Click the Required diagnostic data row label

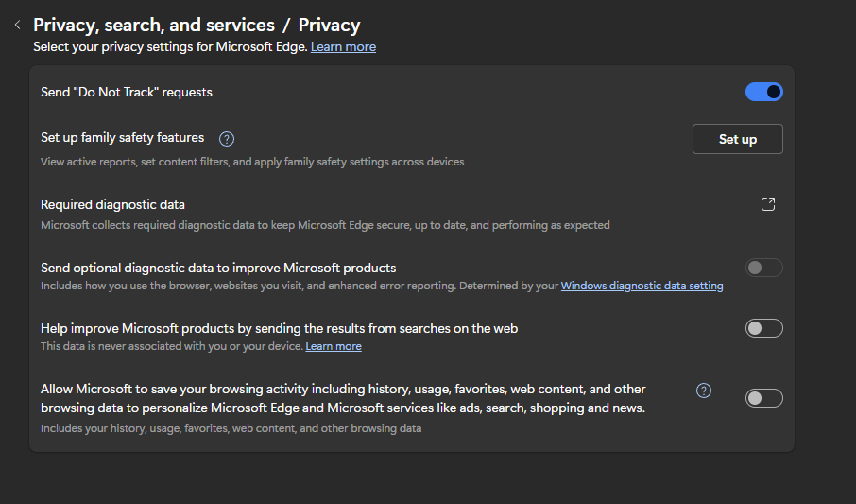[x=112, y=204]
